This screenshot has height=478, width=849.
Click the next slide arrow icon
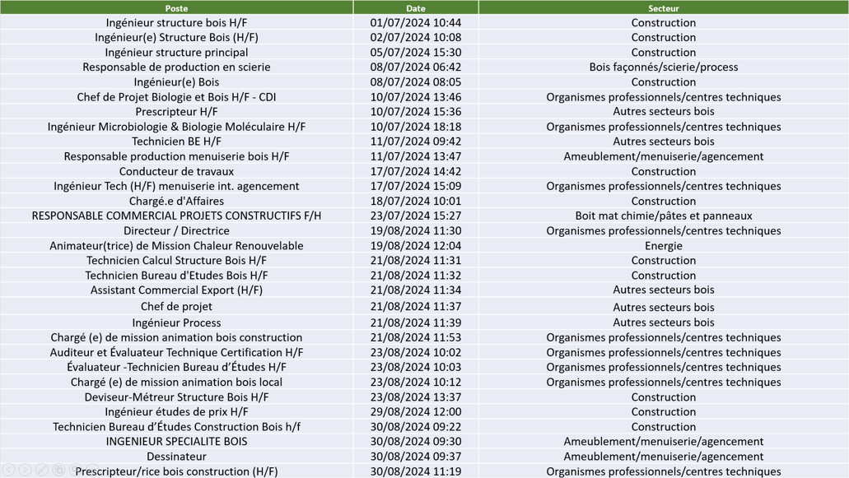[x=26, y=470]
